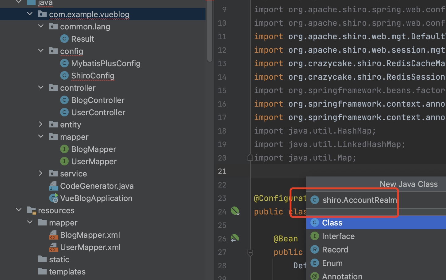The width and height of the screenshot is (446, 280).
Task: Expand the service package
Action: (41, 173)
